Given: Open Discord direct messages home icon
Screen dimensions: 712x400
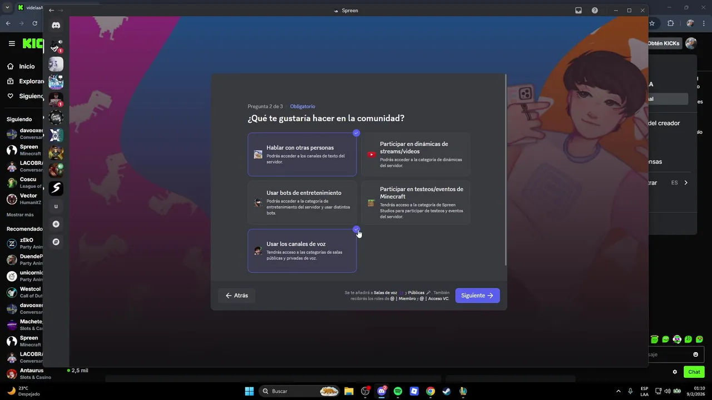Looking at the screenshot, I should [56, 26].
